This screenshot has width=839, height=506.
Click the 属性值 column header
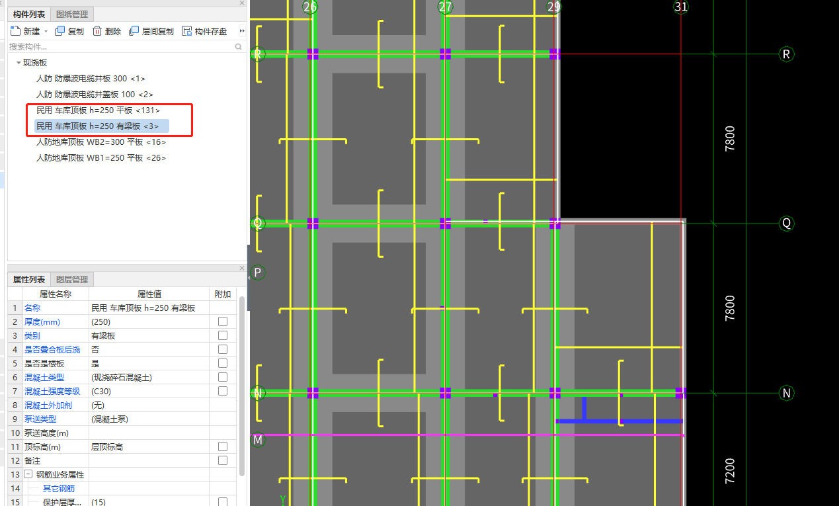(x=149, y=294)
